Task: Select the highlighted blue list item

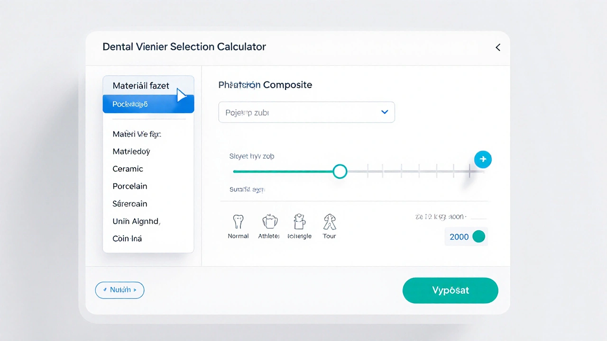Action: point(148,104)
